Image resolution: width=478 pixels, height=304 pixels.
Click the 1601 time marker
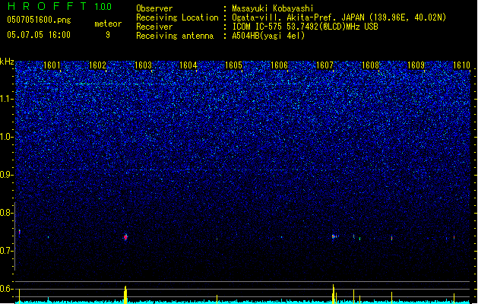tap(52, 65)
